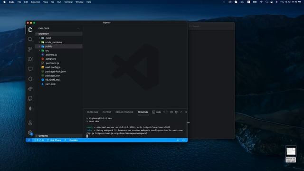Open the Live Share activity bar view

(x=30, y=89)
